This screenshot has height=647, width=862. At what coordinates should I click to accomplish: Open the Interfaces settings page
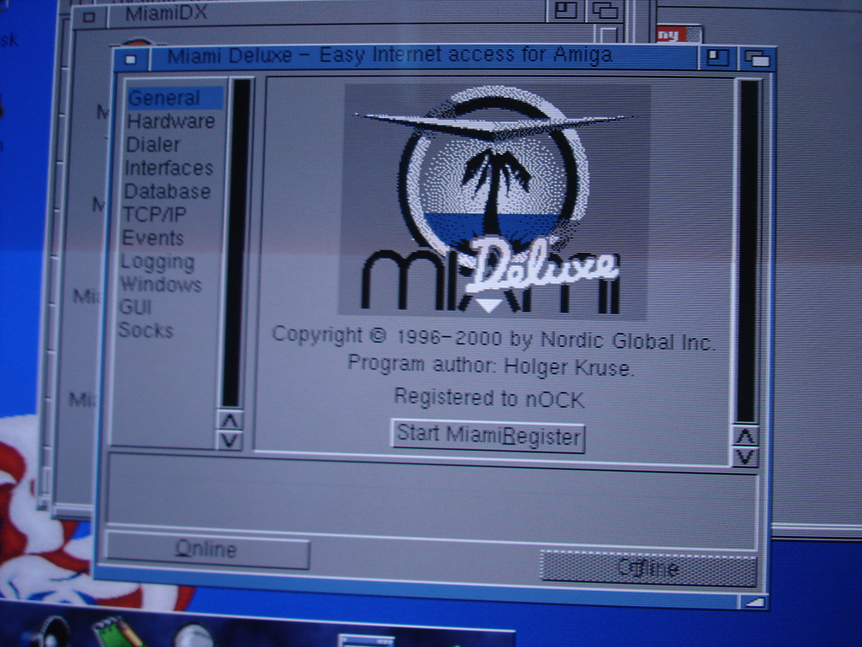click(168, 168)
